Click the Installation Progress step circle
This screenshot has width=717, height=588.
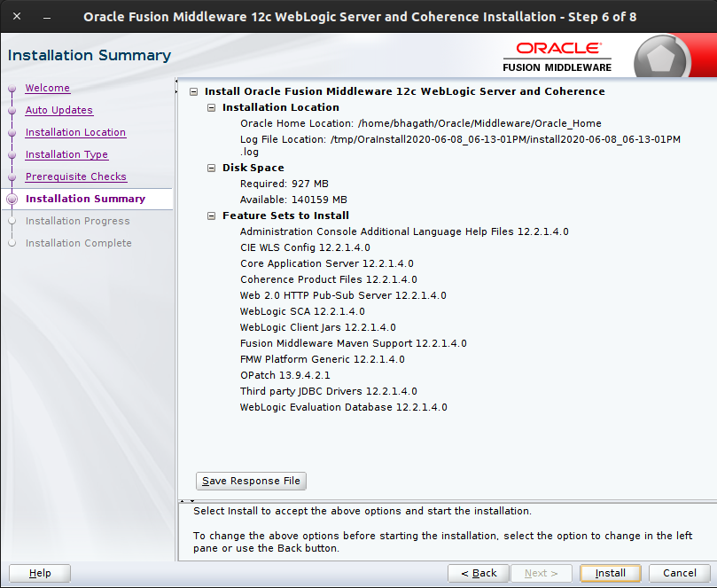click(x=12, y=221)
